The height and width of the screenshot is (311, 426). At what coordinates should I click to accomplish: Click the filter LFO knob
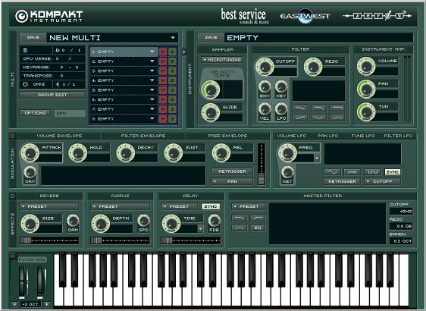(x=281, y=109)
